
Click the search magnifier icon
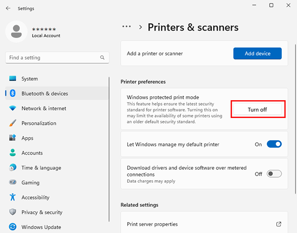[x=102, y=58]
